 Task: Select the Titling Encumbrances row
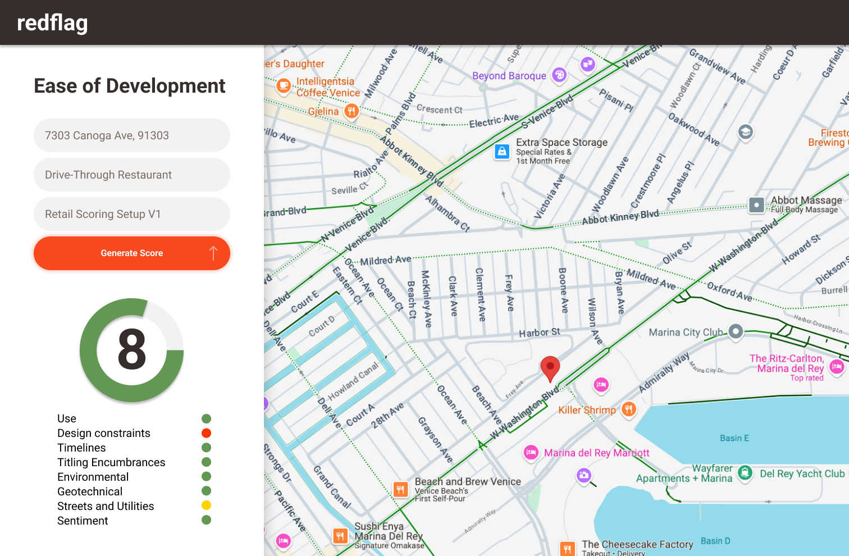(x=134, y=462)
